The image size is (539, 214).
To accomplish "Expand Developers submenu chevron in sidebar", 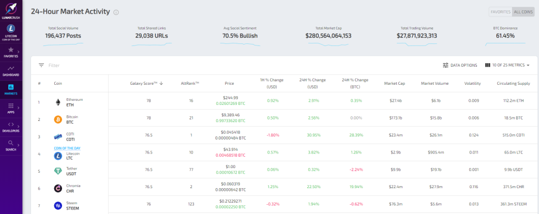I will (x=18, y=126).
